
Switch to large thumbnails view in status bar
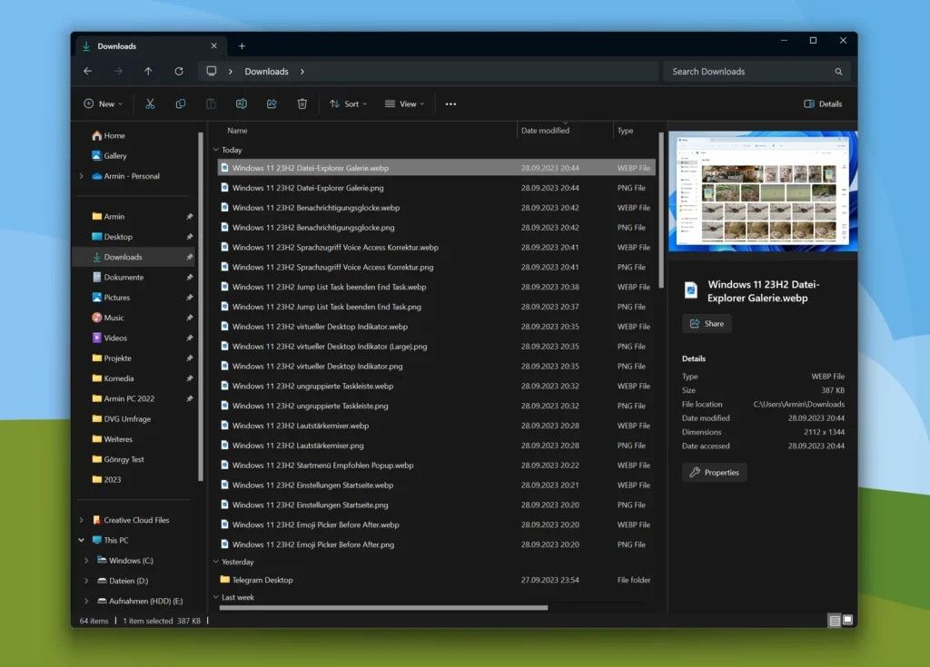[848, 621]
